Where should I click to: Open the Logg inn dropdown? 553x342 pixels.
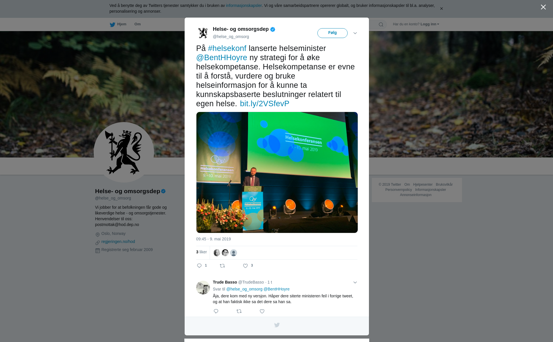430,24
